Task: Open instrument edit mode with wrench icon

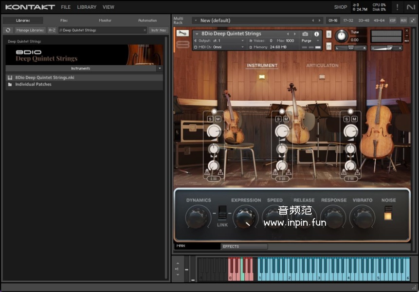Action: 182,34
